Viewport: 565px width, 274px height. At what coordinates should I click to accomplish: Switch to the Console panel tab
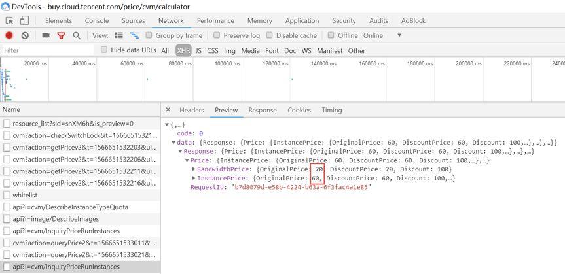pyautogui.click(x=97, y=21)
